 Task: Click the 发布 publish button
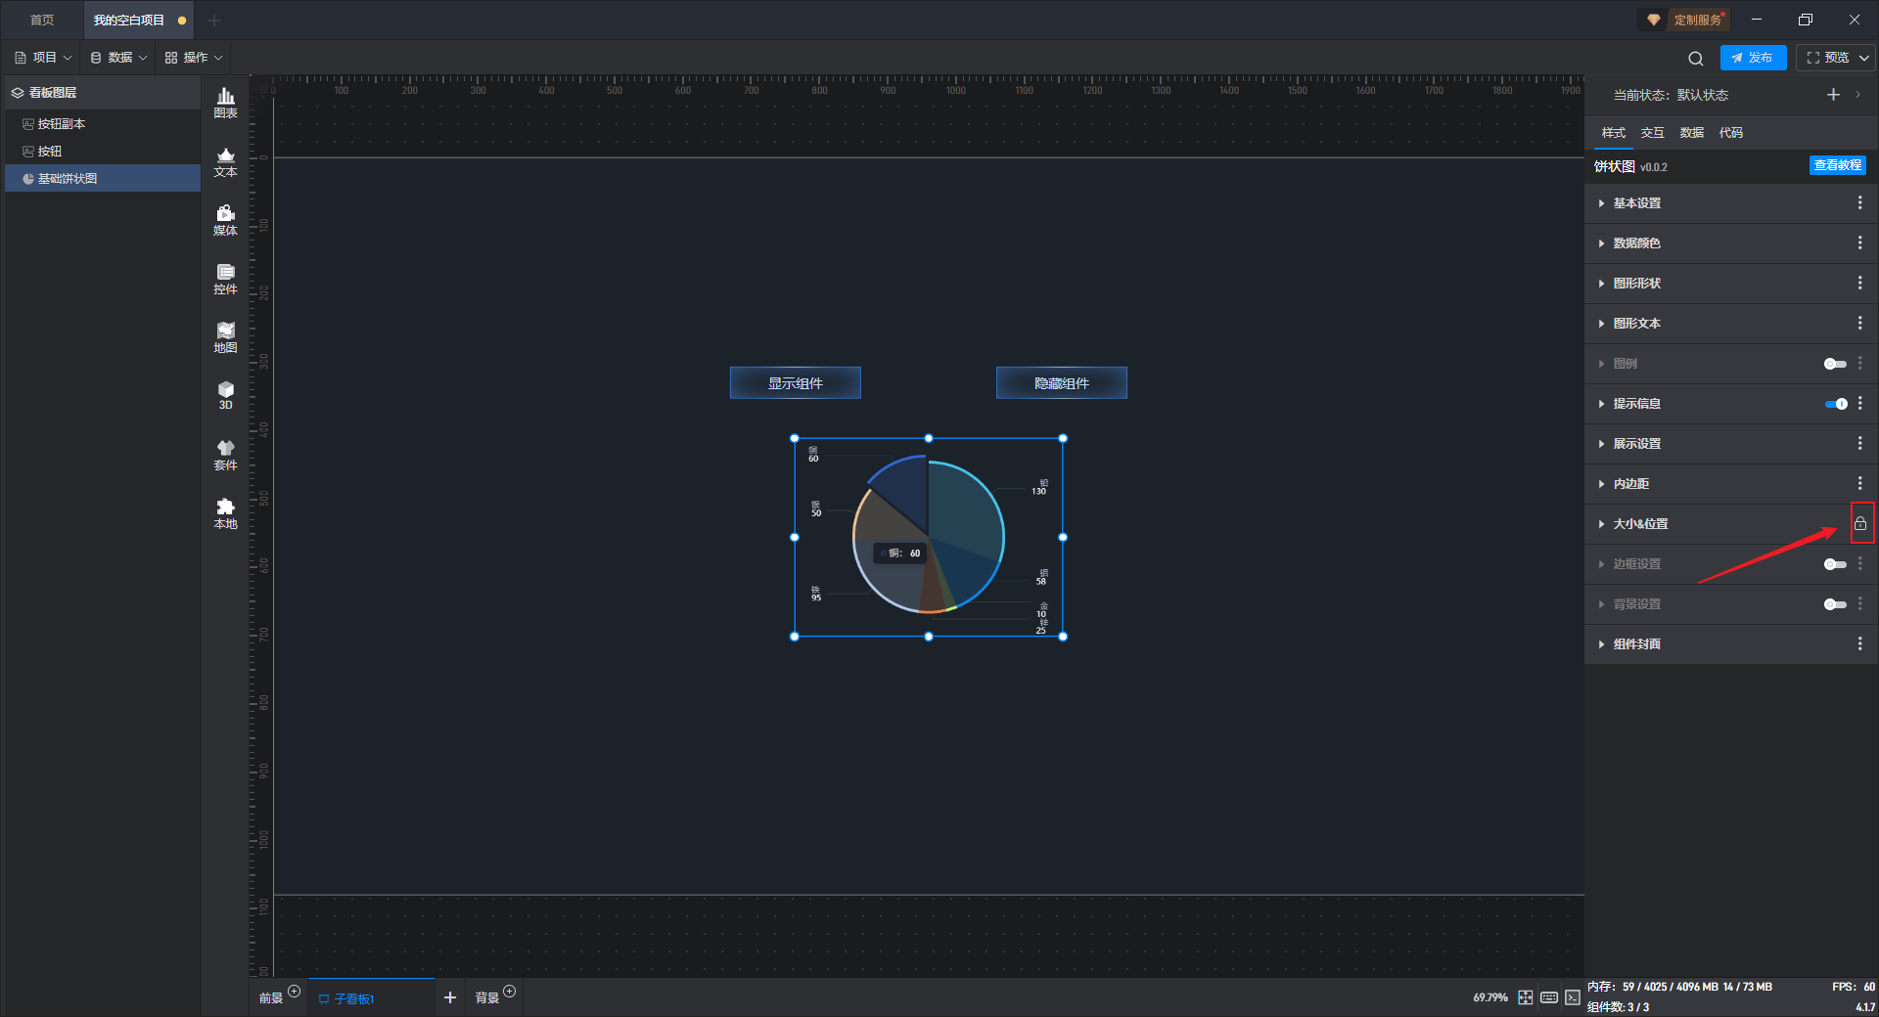pyautogui.click(x=1753, y=58)
